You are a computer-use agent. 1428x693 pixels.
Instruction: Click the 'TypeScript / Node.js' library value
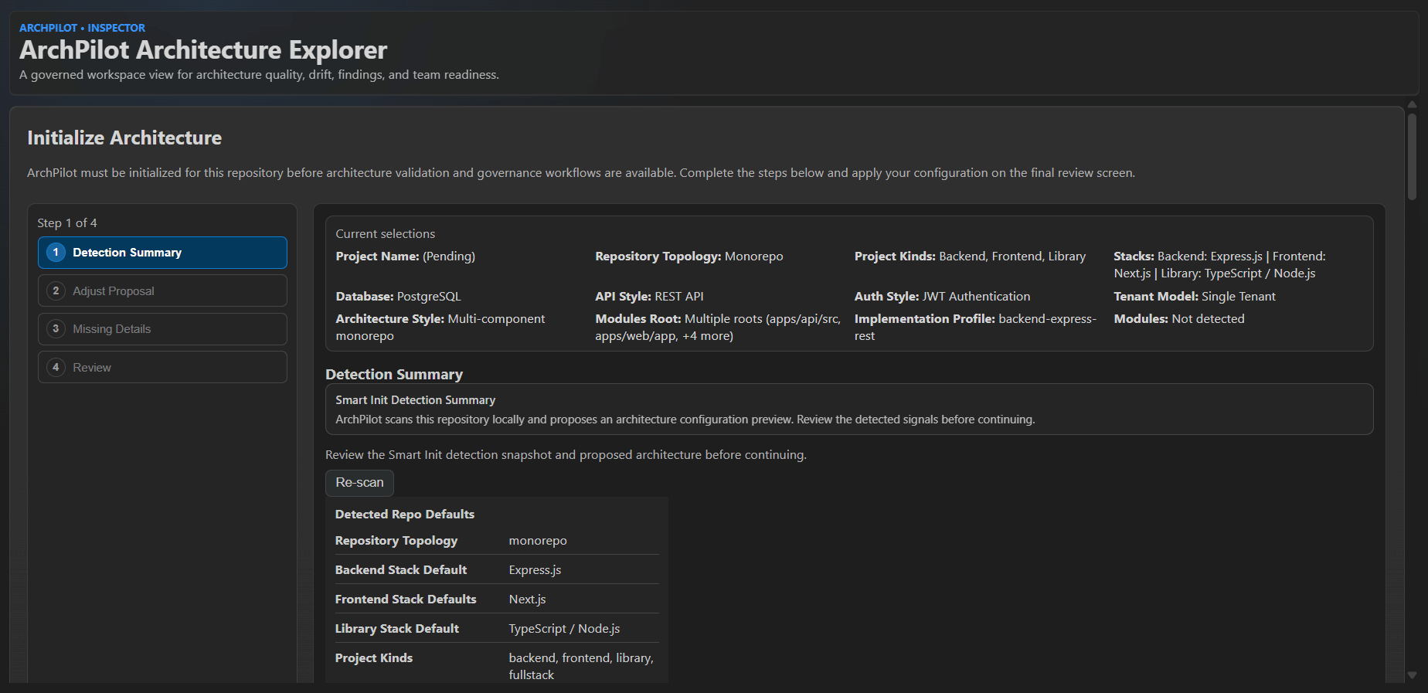(564, 629)
